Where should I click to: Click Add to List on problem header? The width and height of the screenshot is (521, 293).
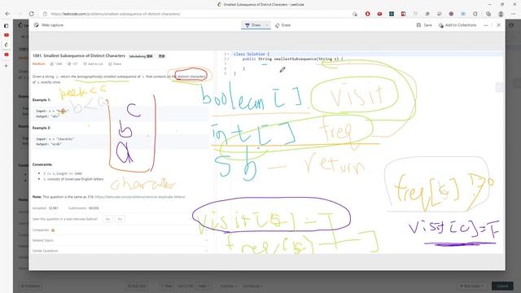[x=93, y=63]
